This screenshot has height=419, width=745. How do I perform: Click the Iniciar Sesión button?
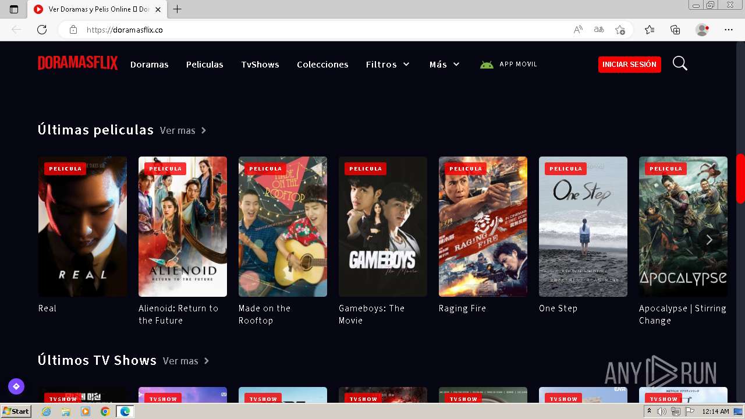(x=629, y=65)
